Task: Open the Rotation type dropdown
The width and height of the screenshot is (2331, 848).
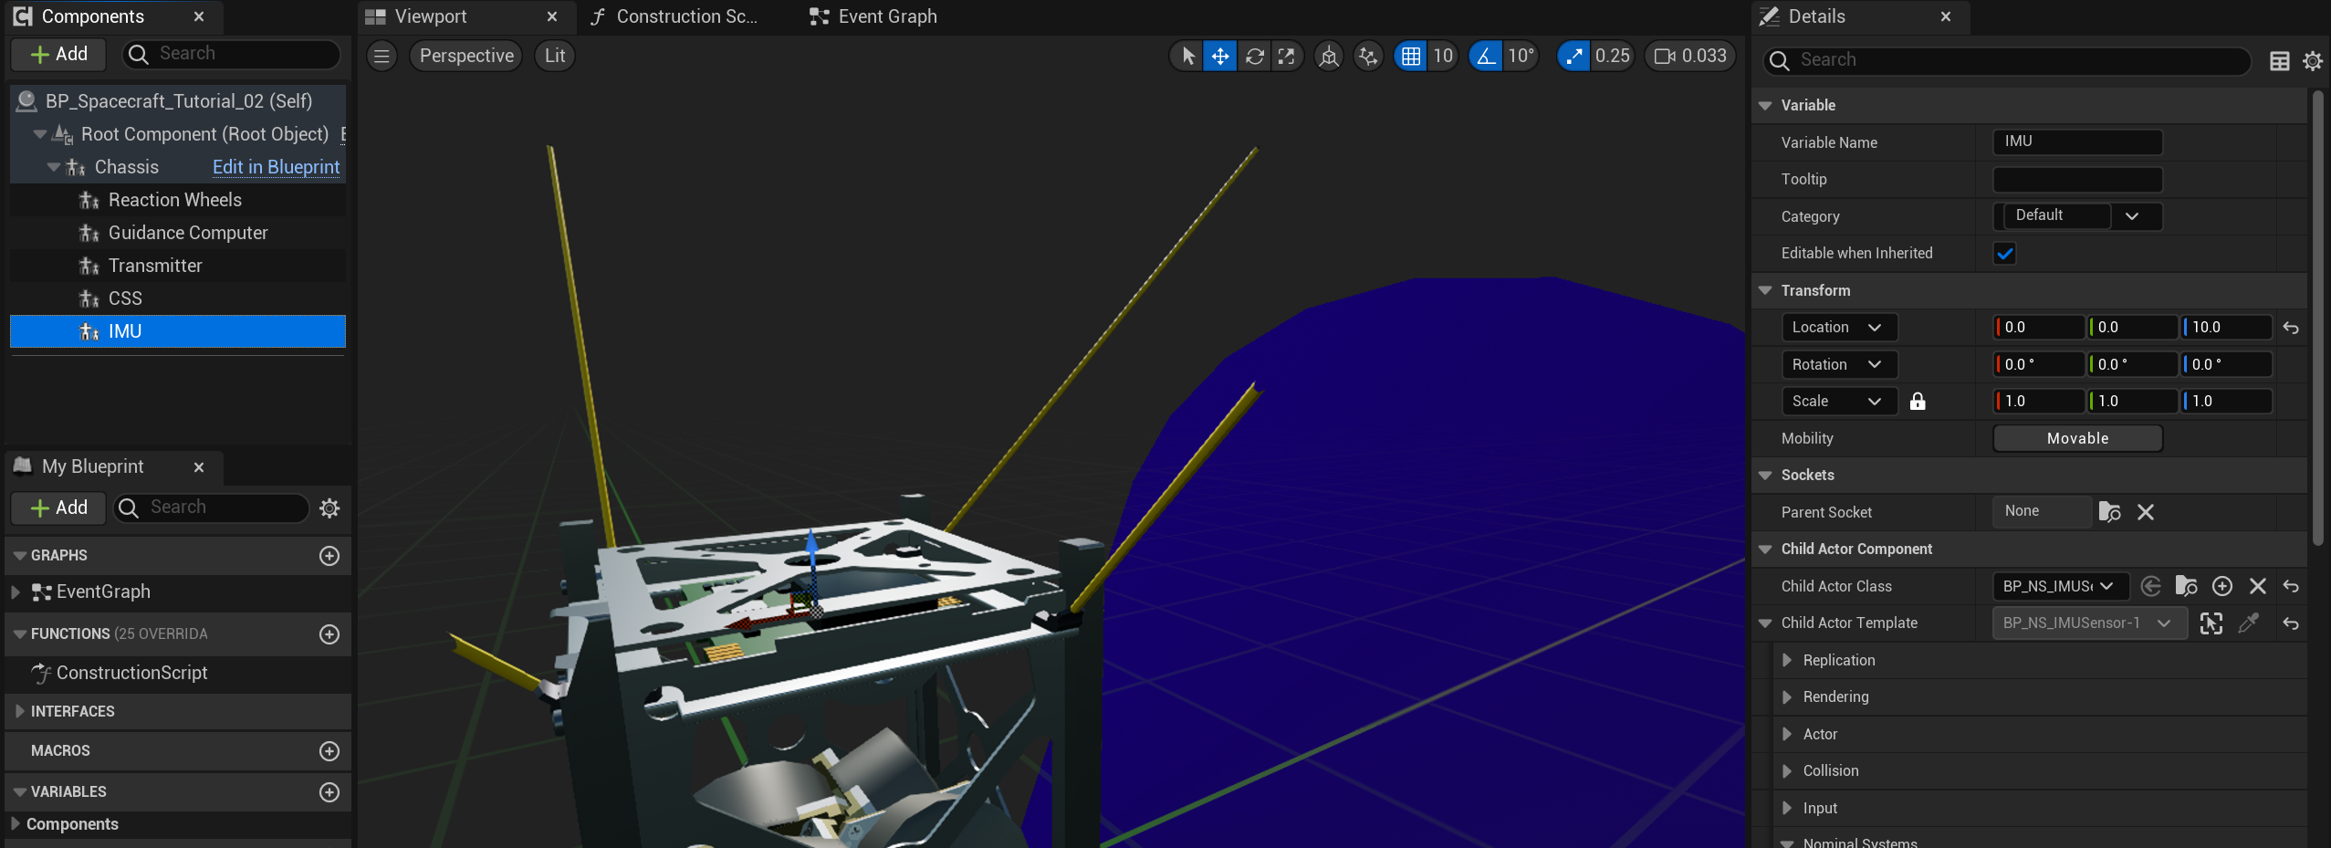Action: click(1839, 364)
